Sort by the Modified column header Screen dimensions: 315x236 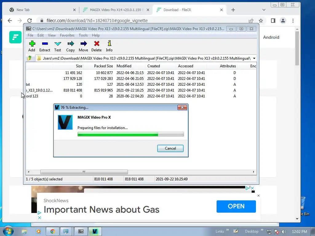coord(130,66)
